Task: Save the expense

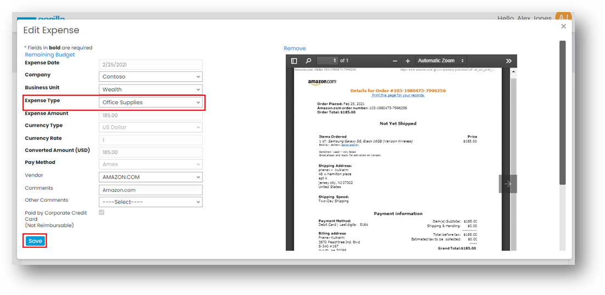Action: (35, 241)
